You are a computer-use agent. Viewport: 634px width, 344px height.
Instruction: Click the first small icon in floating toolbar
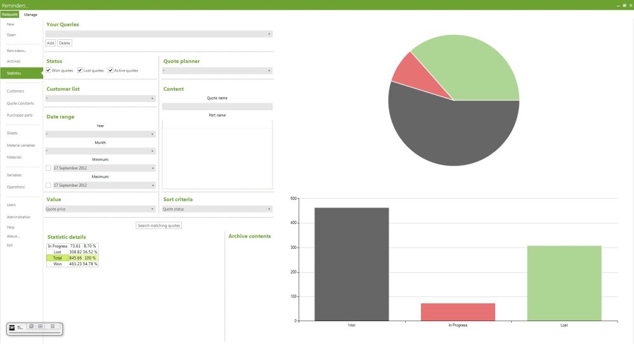(32, 326)
